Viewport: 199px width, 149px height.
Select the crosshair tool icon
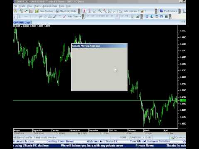pyautogui.click(x=20, y=17)
